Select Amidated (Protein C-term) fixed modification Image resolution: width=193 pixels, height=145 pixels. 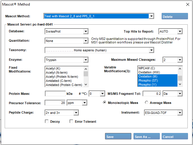pos(64,85)
